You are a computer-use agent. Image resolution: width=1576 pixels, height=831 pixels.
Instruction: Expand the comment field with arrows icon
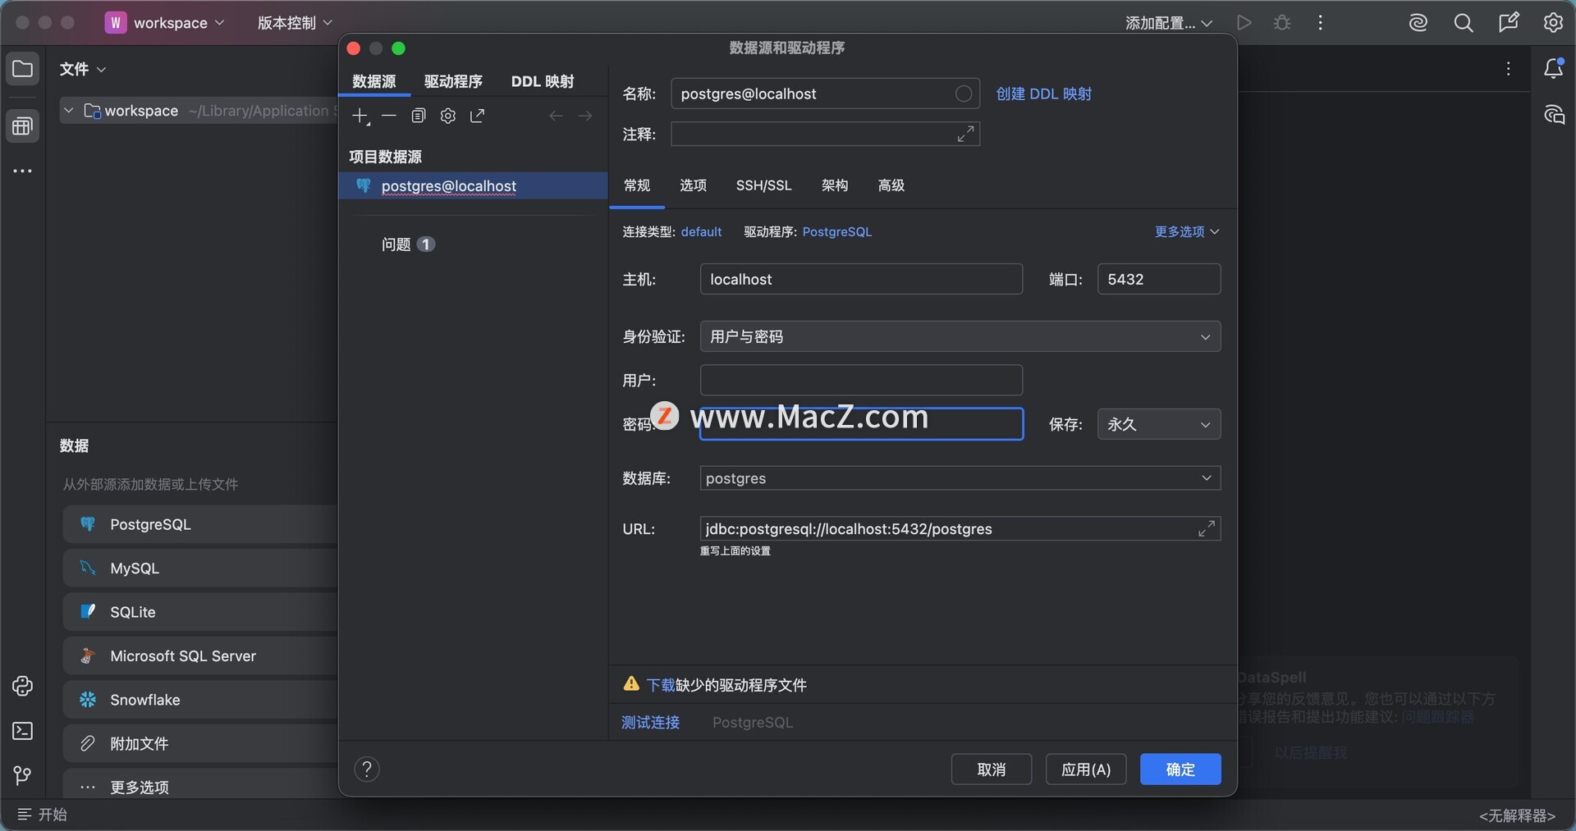point(966,134)
